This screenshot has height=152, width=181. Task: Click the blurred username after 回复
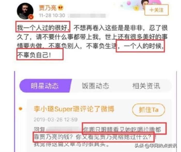64,129
